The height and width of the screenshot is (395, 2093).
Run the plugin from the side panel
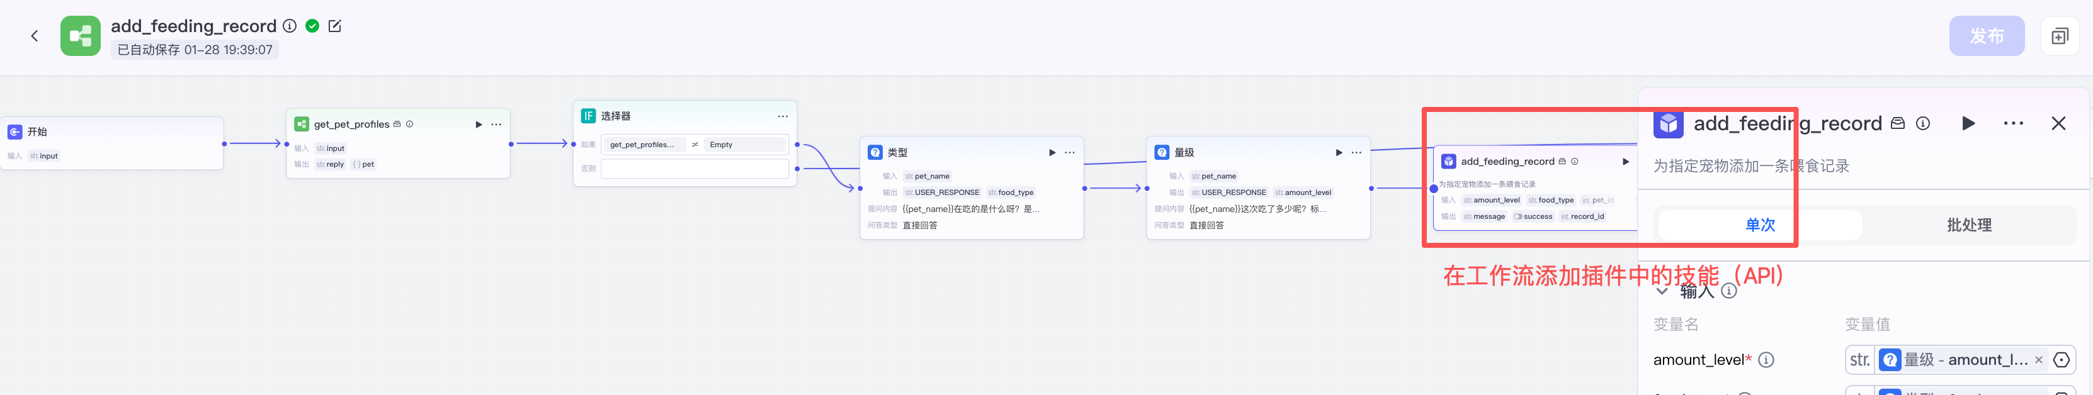(1969, 123)
